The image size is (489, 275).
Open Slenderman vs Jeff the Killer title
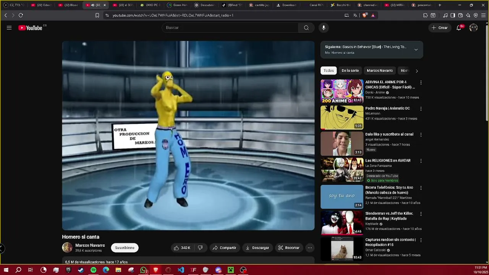coord(389,216)
